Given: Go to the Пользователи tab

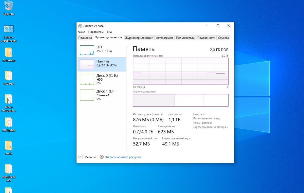Looking at the screenshot, I should click(x=185, y=38).
